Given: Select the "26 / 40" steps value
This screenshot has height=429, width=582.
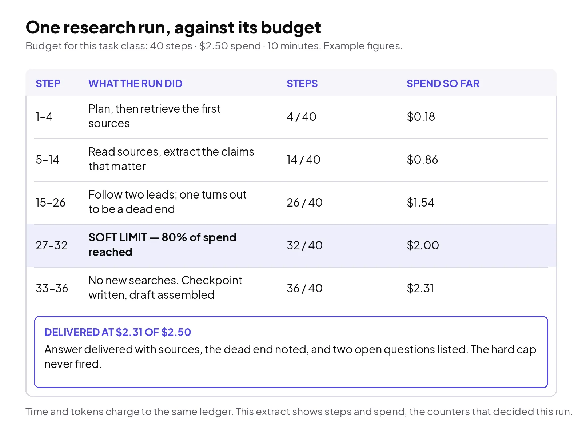Looking at the screenshot, I should pos(304,203).
